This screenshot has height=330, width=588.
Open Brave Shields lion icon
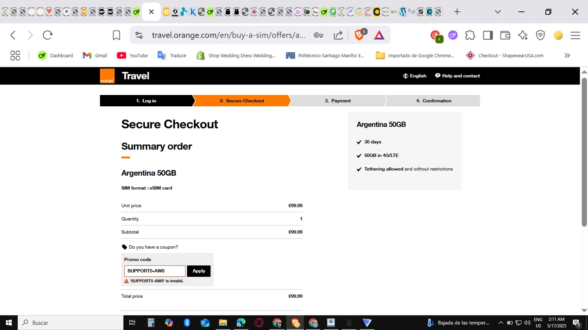click(359, 35)
